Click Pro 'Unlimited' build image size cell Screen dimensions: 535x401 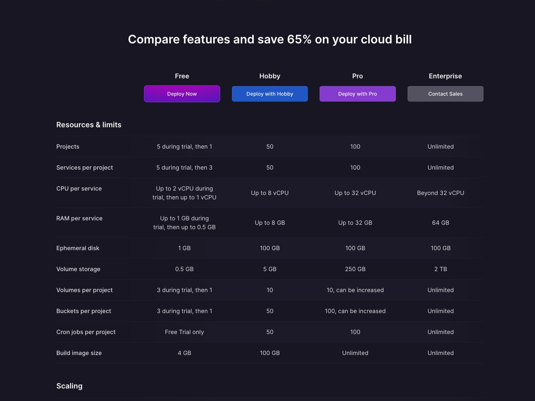[x=355, y=353]
